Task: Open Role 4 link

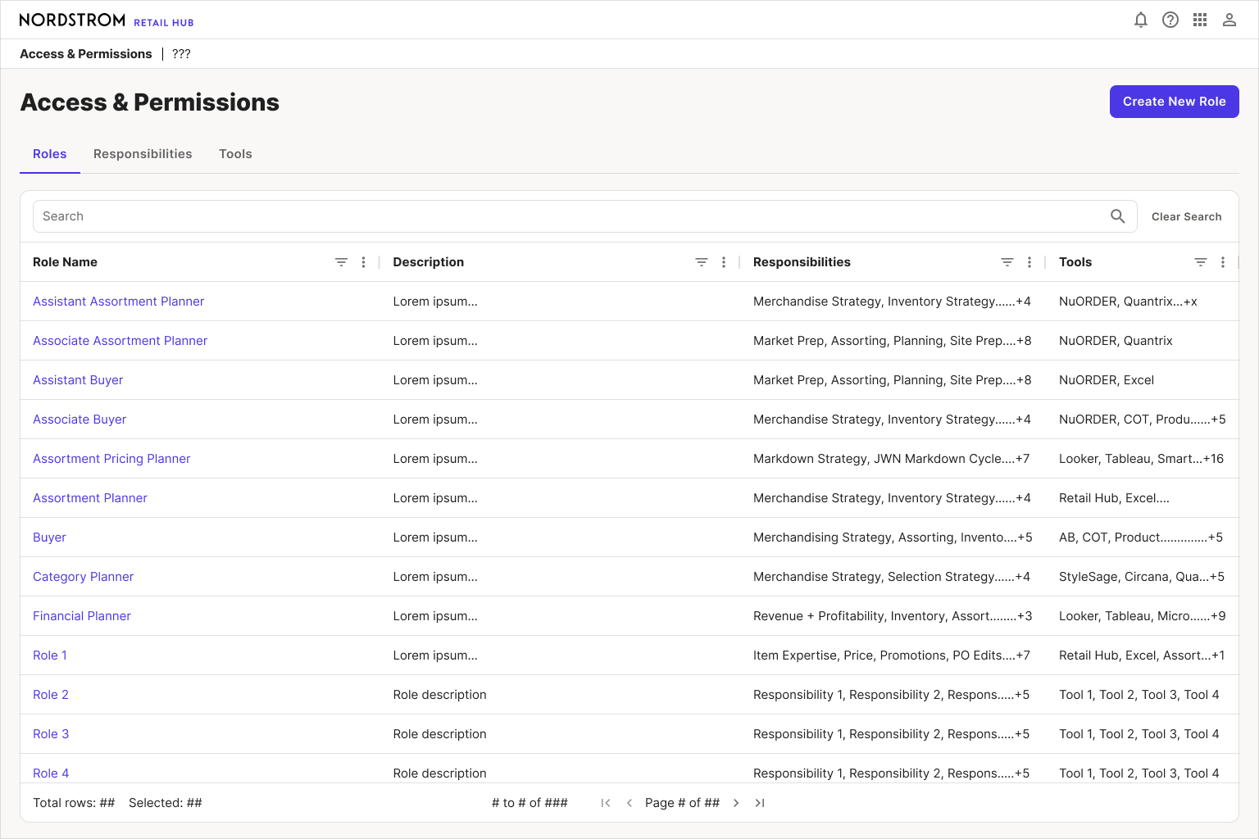Action: [51, 773]
